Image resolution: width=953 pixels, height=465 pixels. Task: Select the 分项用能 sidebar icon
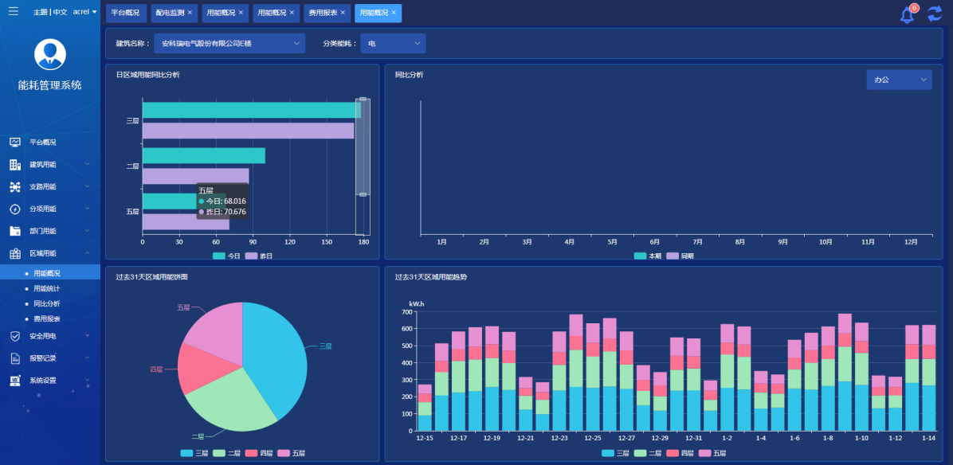coord(15,209)
